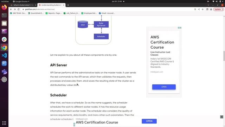Reload the geekflare page
This screenshot has width=225, height=127.
tap(19, 9)
